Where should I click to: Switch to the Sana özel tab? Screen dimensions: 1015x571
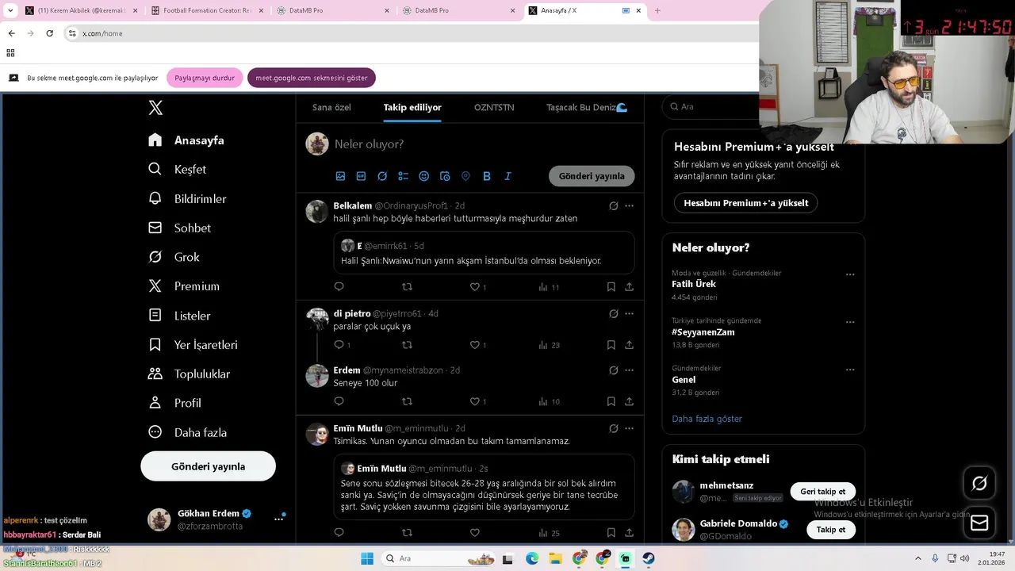pyautogui.click(x=331, y=107)
